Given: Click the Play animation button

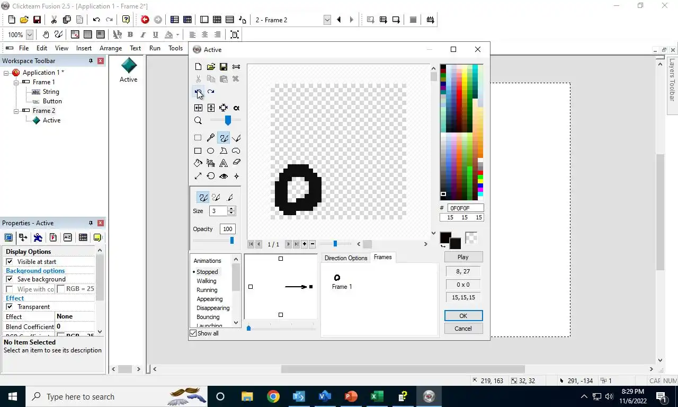Looking at the screenshot, I should [x=463, y=257].
